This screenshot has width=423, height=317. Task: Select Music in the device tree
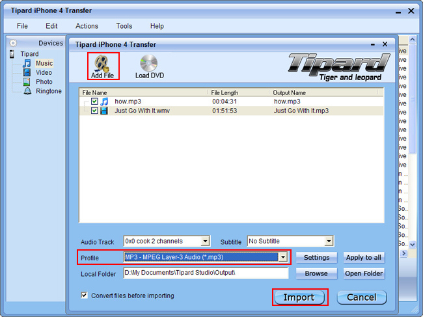(44, 63)
